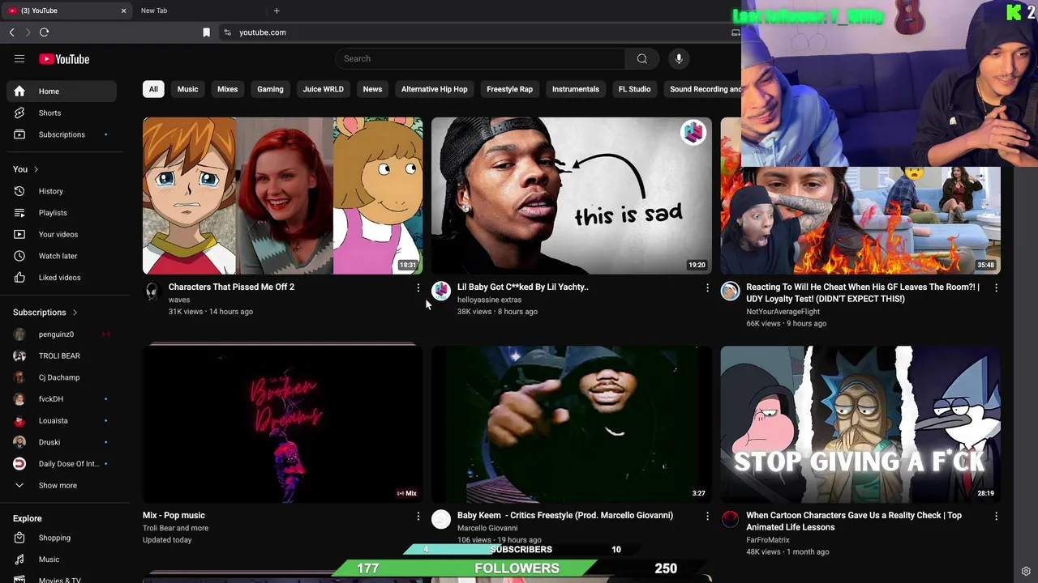This screenshot has width=1038, height=583.
Task: Open penguinz0 channel subscription
Action: (62, 334)
